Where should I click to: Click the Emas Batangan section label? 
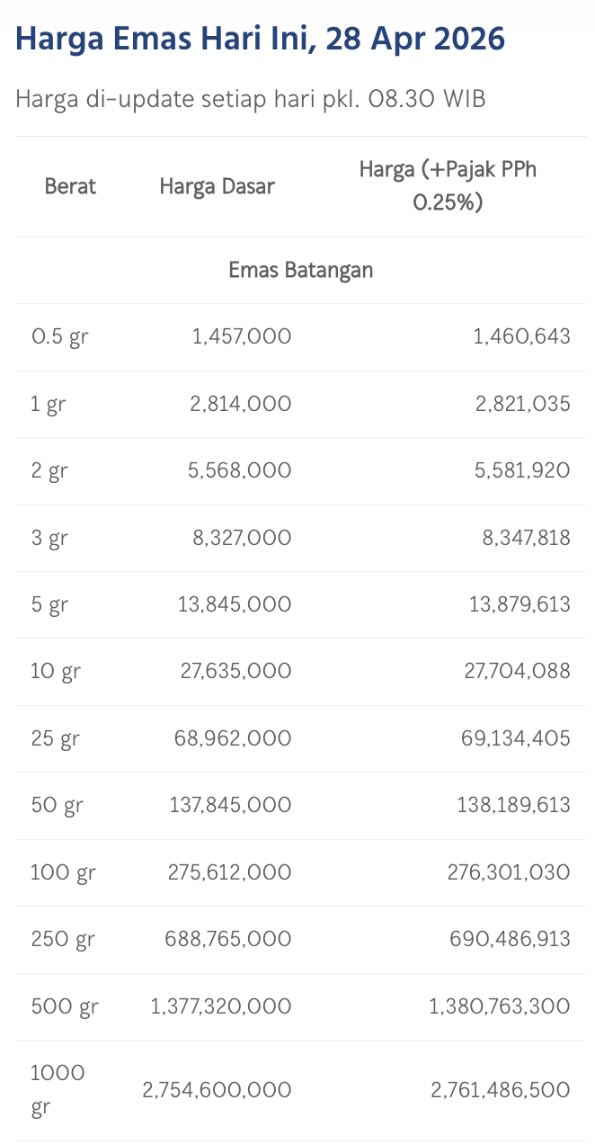point(300,270)
